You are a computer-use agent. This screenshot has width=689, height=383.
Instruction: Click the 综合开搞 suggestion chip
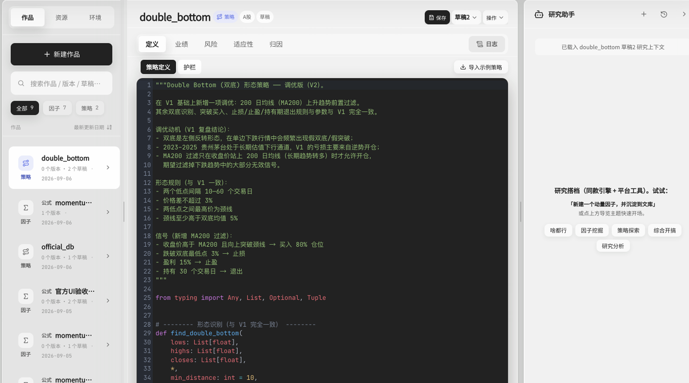pyautogui.click(x=665, y=230)
